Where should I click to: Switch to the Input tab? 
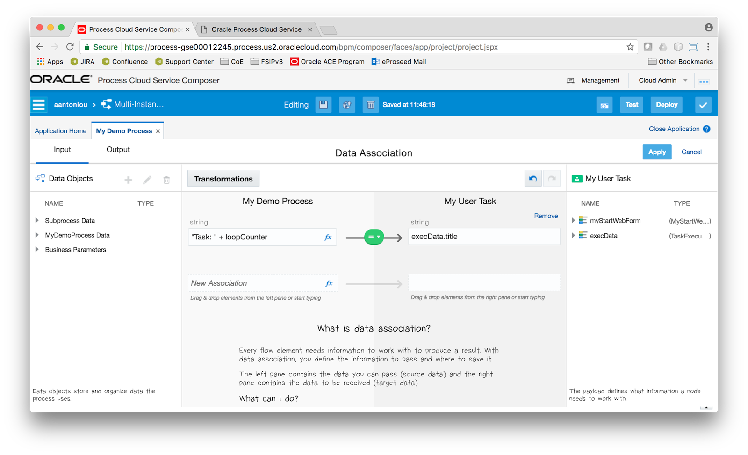click(x=62, y=150)
